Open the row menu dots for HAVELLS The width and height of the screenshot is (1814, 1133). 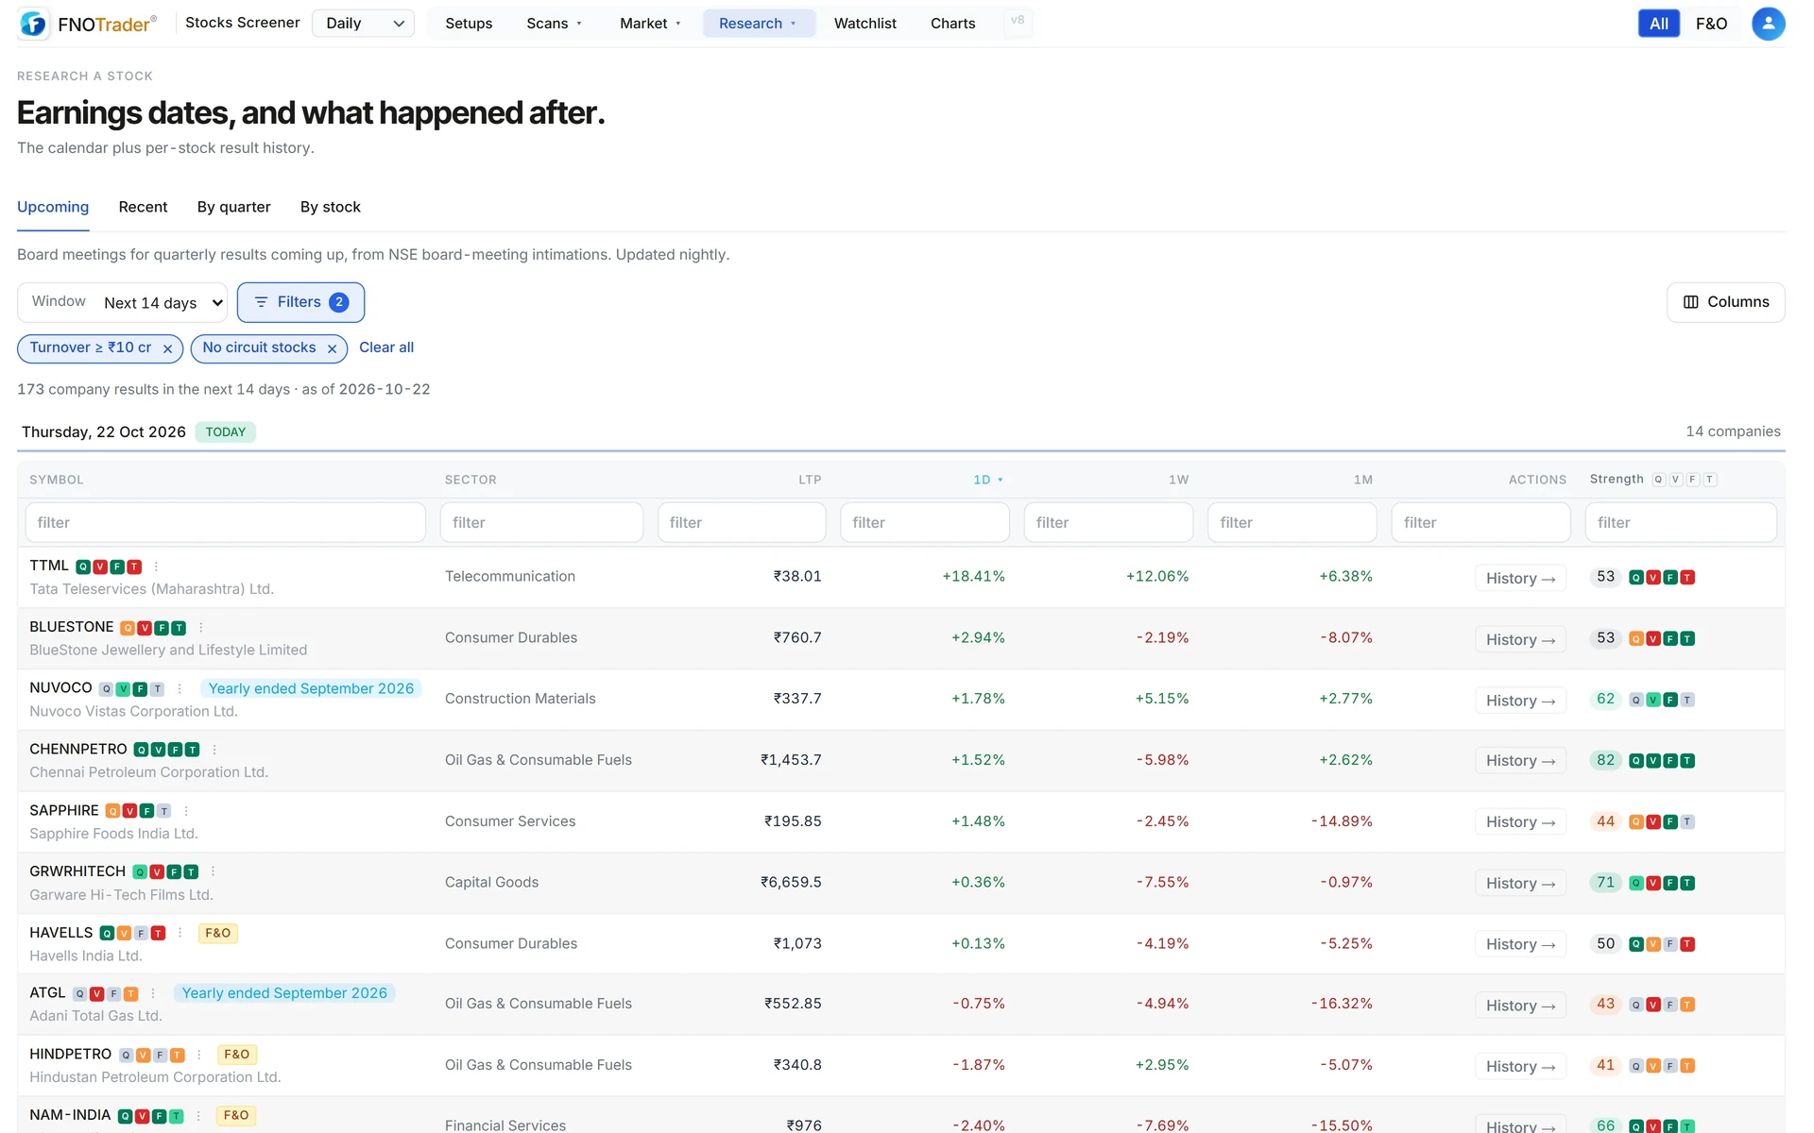180,933
